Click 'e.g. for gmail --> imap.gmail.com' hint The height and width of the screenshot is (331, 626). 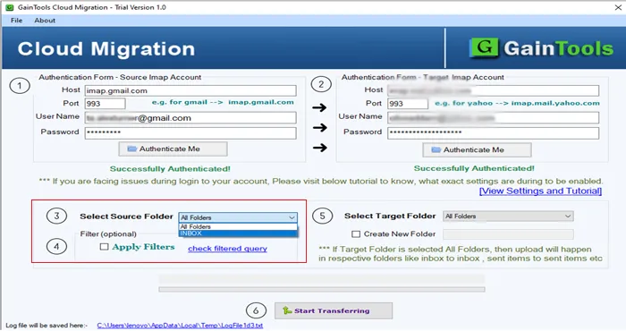(x=223, y=102)
